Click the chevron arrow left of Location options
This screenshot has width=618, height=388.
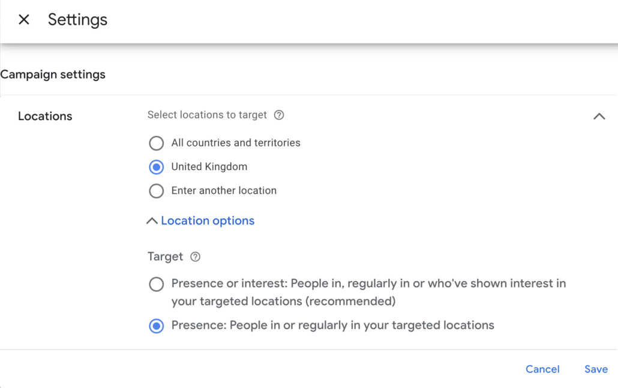click(152, 220)
